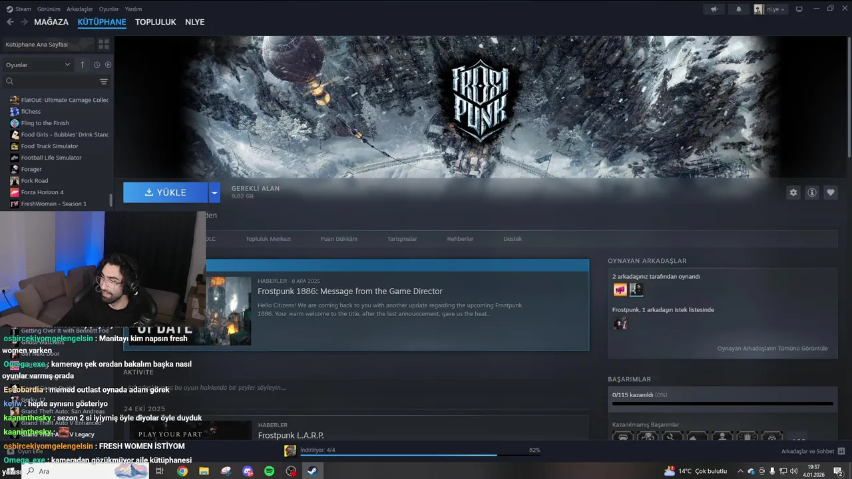Viewport: 852px width, 479px height.
Task: Switch to Big Picture mode icon
Action: tap(799, 9)
